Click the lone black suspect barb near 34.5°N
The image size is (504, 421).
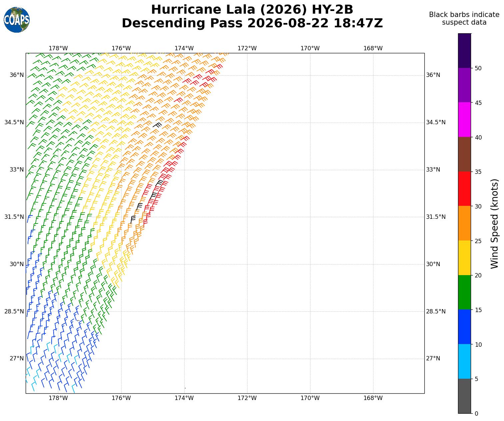(157, 125)
